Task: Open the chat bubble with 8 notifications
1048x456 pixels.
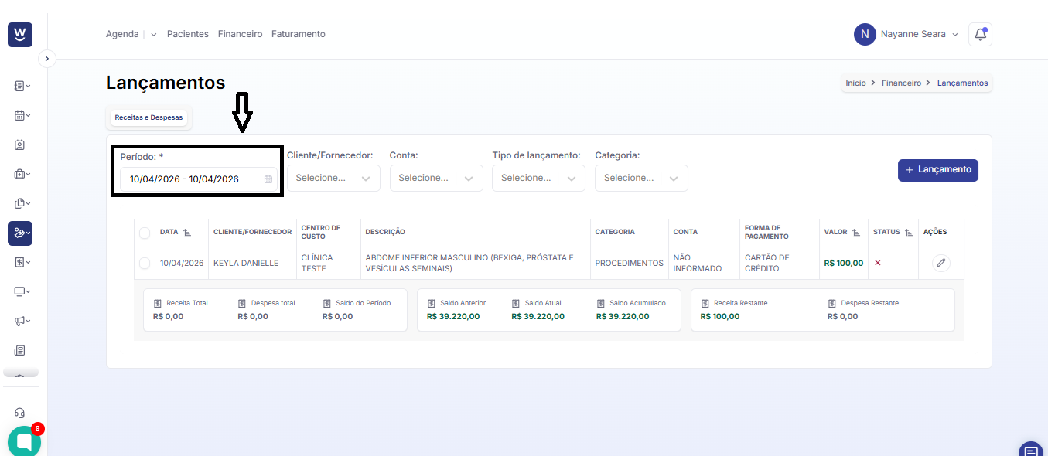Action: (x=24, y=441)
